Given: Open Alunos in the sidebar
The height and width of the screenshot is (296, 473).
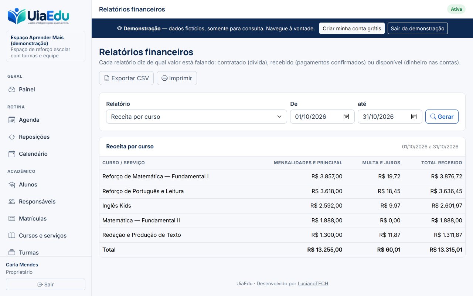Looking at the screenshot, I should 45,185.
